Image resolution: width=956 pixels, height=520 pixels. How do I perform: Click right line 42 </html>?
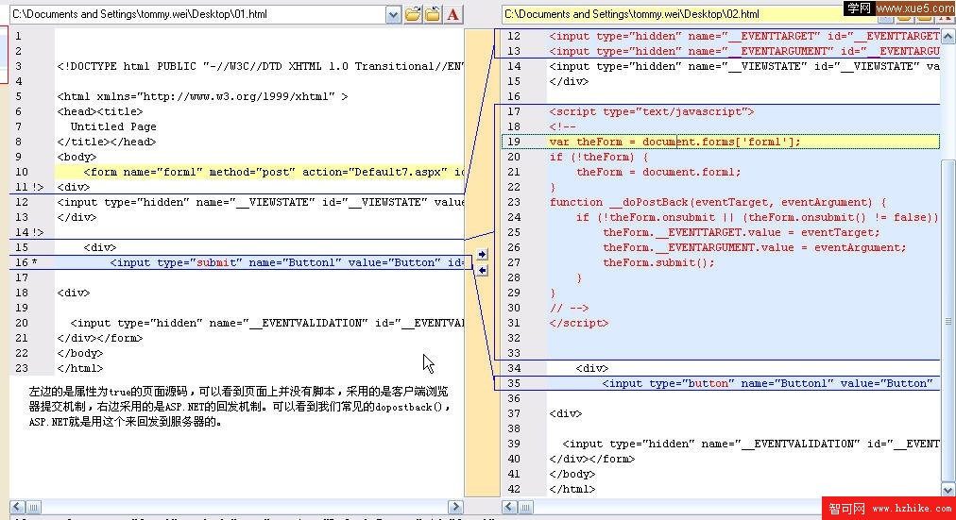pos(572,490)
